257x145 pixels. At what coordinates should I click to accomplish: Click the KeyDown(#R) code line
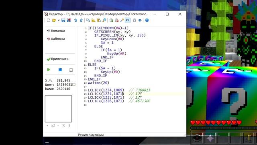tap(112, 39)
